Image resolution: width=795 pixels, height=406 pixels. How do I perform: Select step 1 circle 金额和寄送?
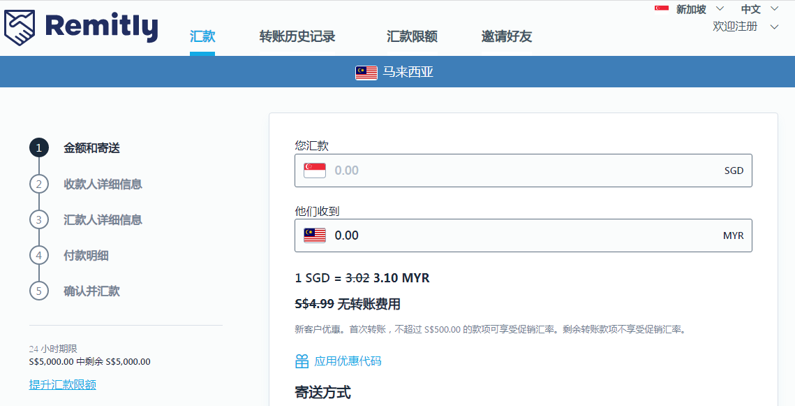38,148
